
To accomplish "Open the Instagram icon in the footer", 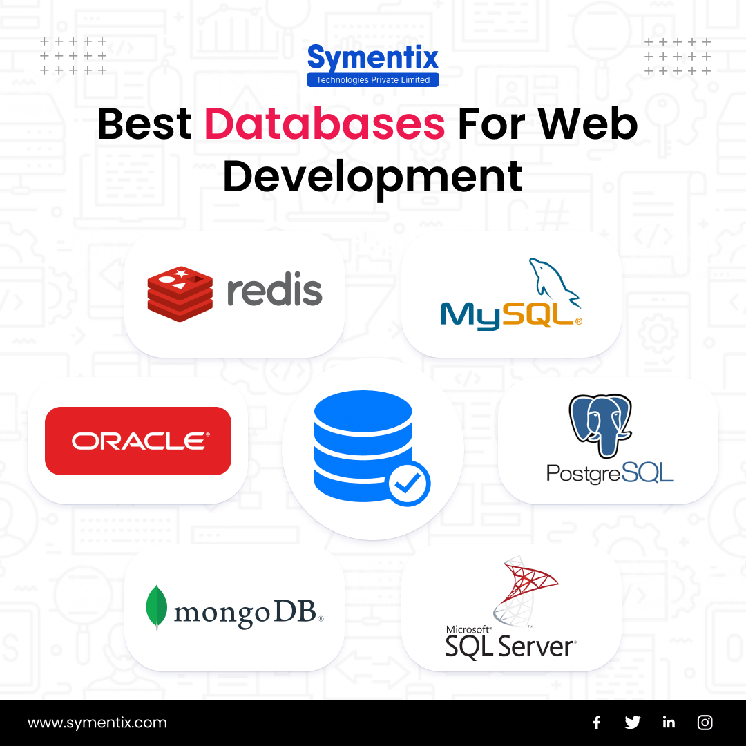I will (705, 723).
